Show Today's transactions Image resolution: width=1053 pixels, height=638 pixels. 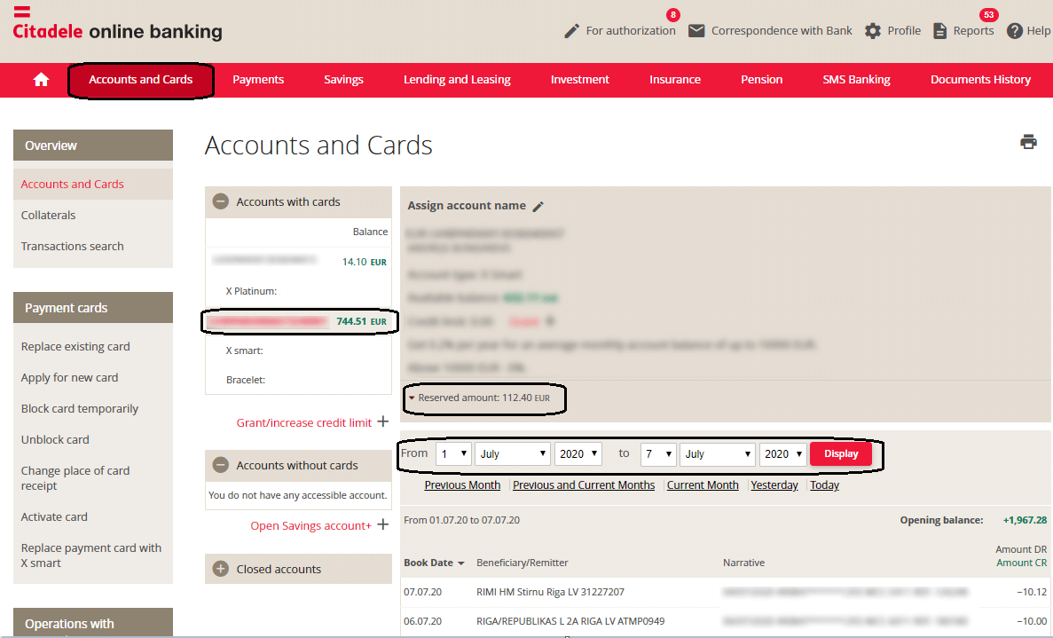[825, 484]
